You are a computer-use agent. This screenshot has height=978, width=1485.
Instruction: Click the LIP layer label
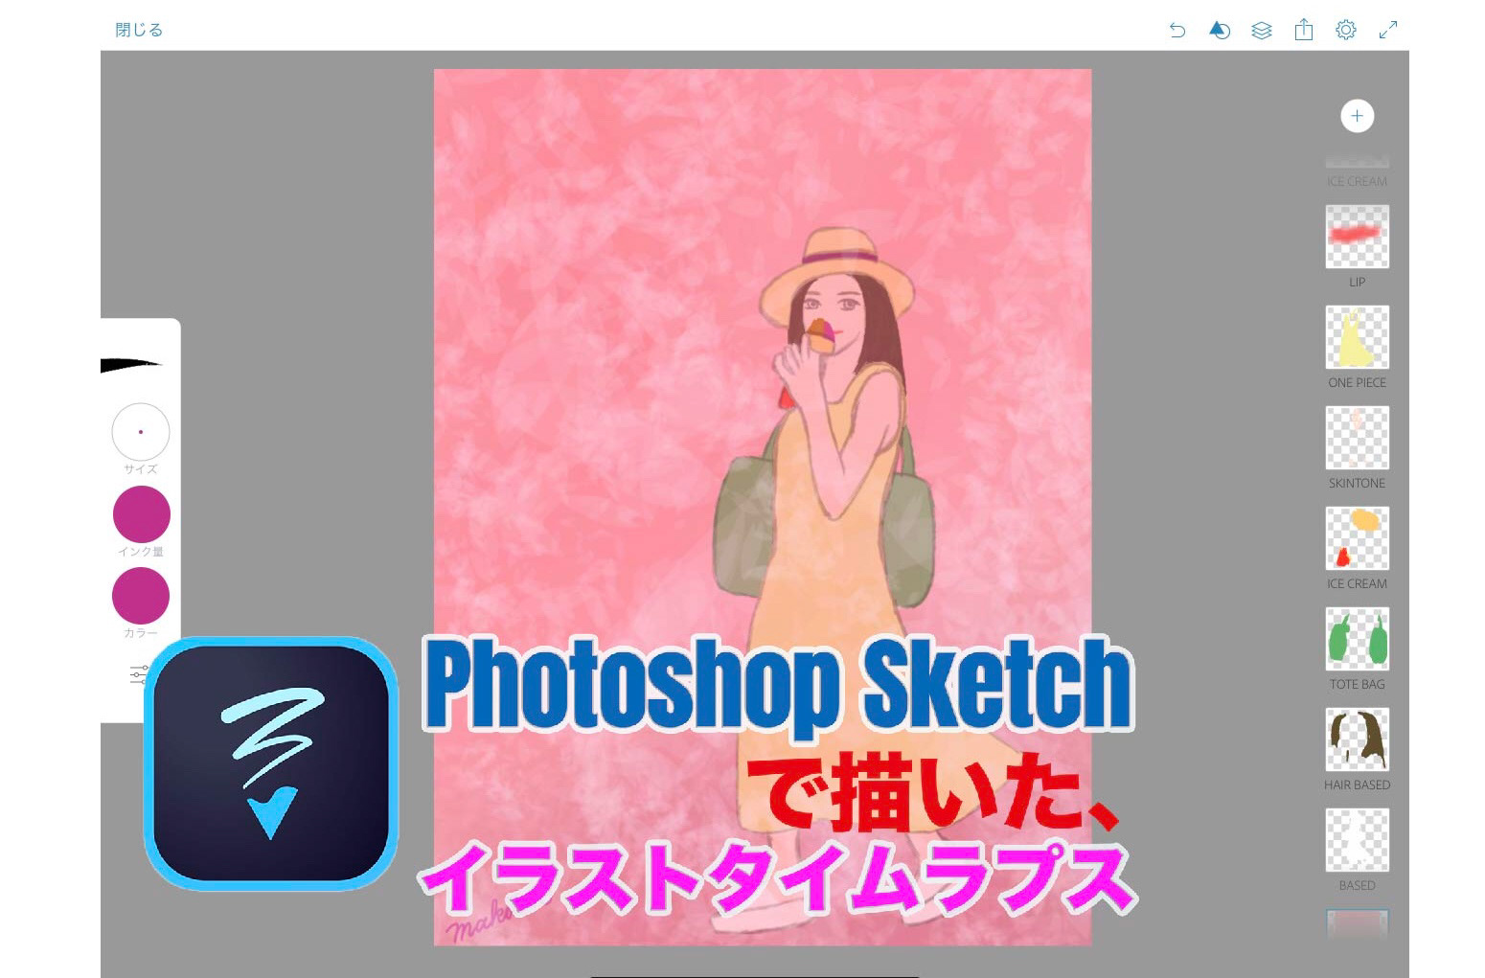coord(1357,283)
